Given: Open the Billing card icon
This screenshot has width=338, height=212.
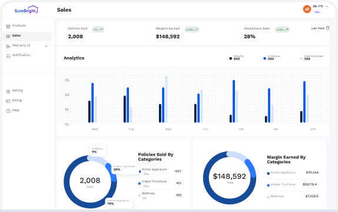Looking at the screenshot, I should click(8, 101).
